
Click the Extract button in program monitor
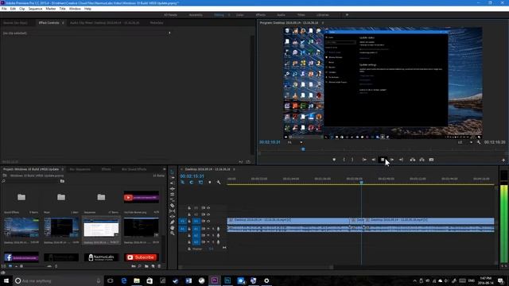coord(422,160)
